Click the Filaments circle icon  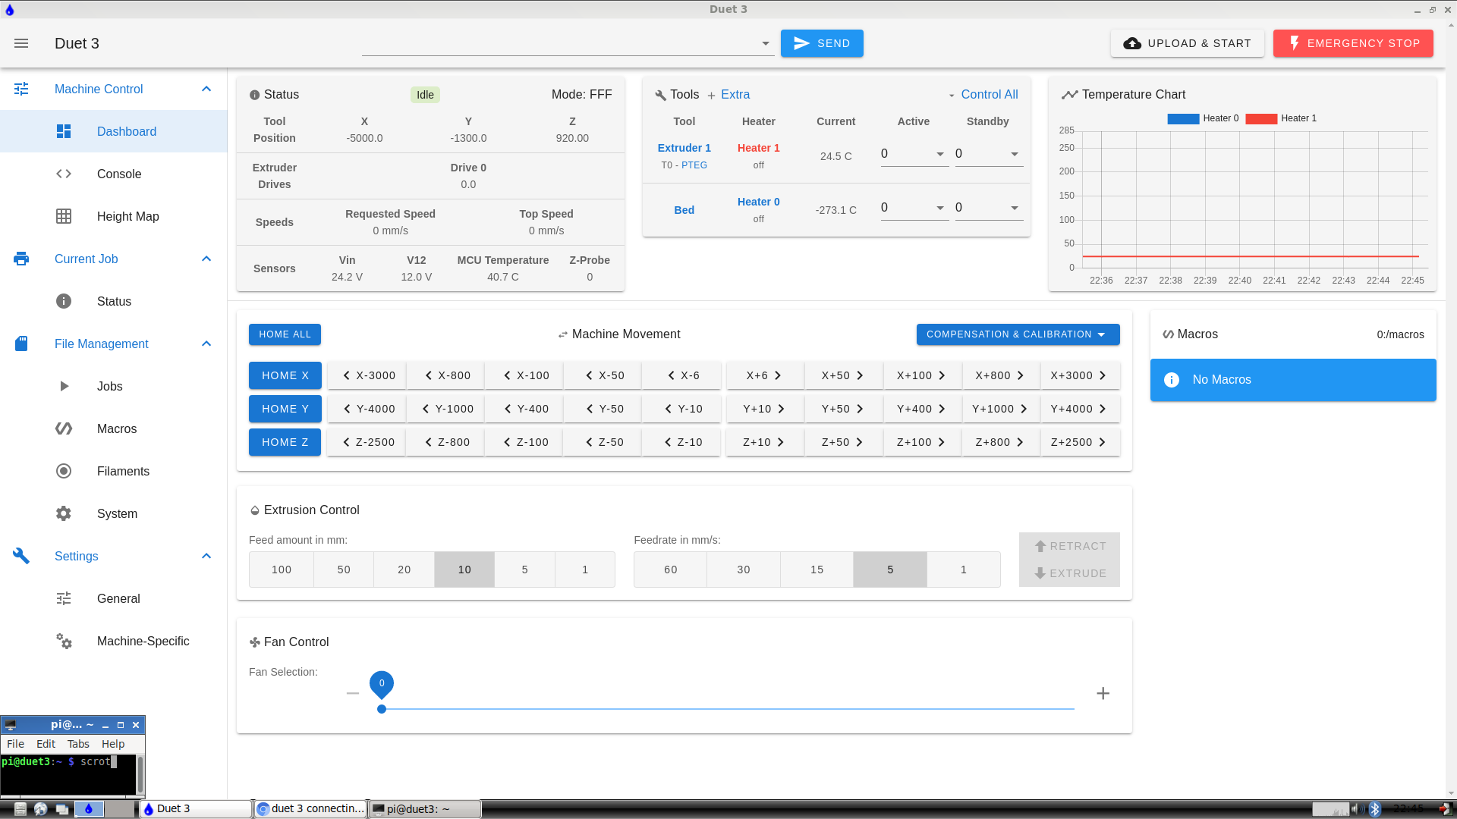tap(64, 471)
